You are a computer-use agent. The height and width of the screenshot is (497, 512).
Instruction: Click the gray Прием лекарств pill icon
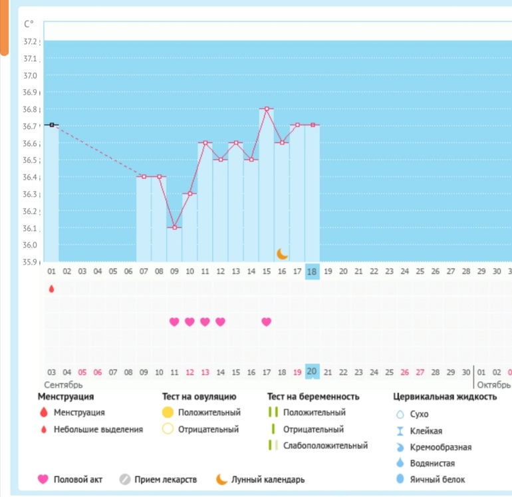click(124, 479)
